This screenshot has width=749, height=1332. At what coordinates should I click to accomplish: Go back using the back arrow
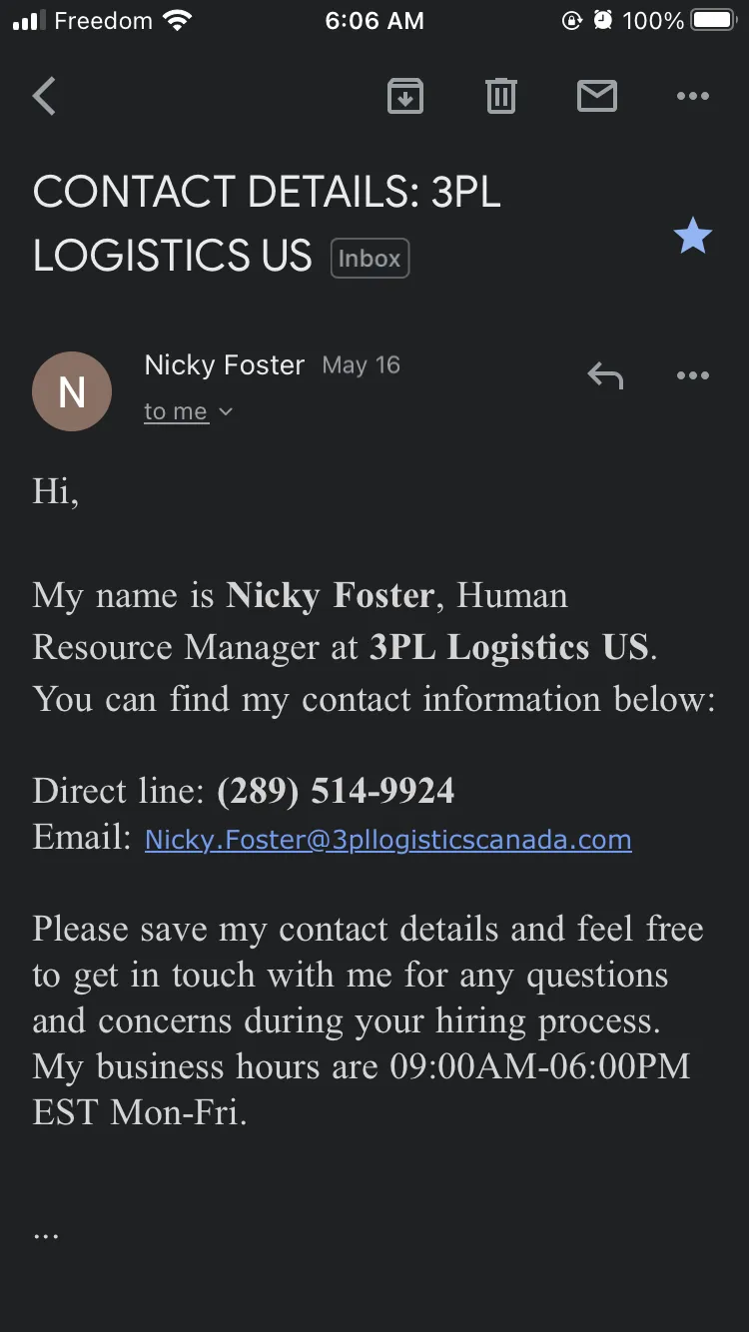pos(44,97)
